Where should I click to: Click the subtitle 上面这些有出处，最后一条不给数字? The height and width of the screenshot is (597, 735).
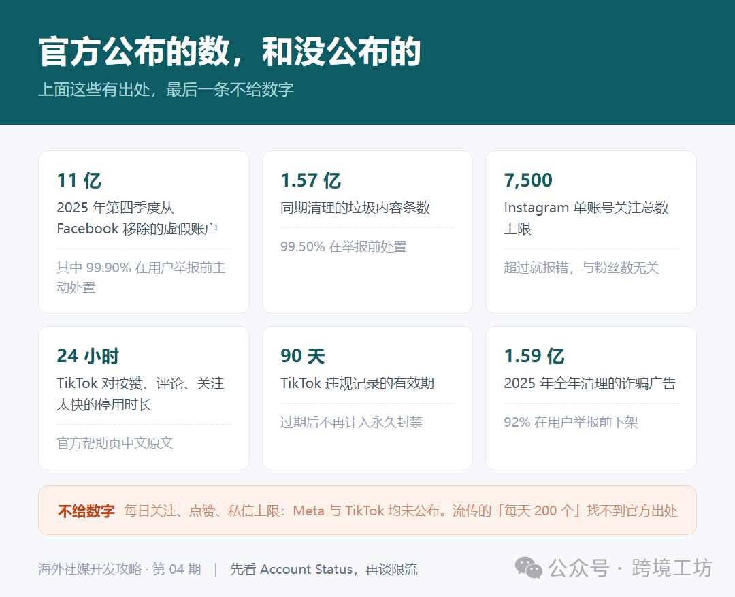coord(166,90)
